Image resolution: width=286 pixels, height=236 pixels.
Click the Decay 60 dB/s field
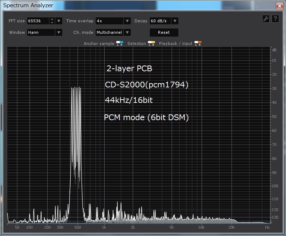[x=160, y=21]
